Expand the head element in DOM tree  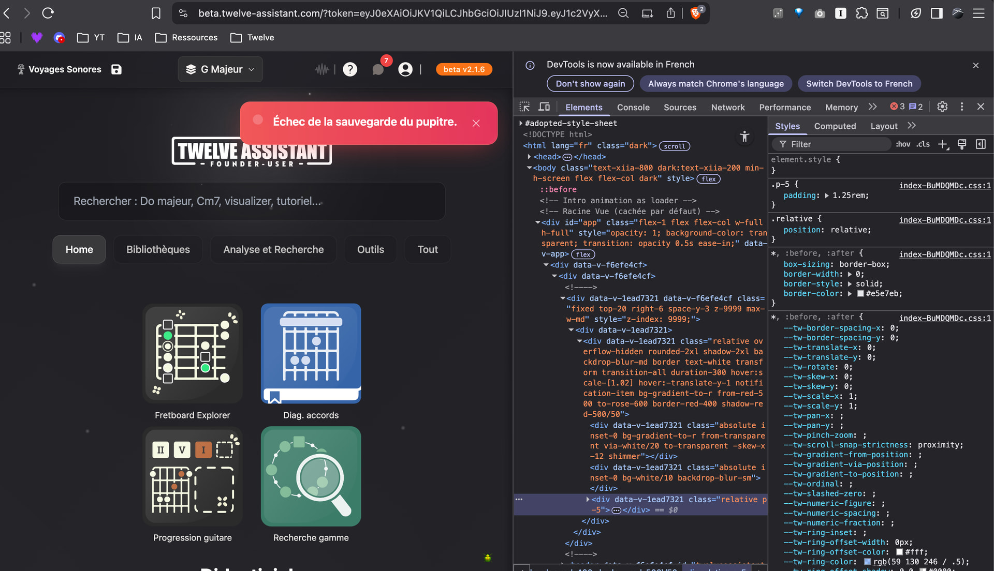(x=529, y=157)
